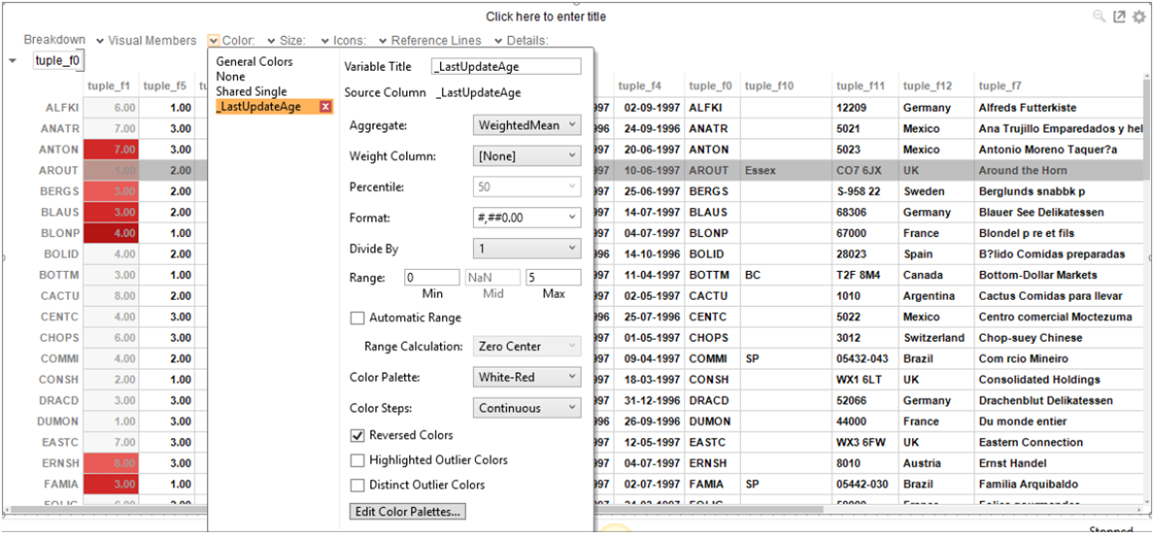Open the settings gear icon
The height and width of the screenshot is (534, 1154).
[1138, 17]
